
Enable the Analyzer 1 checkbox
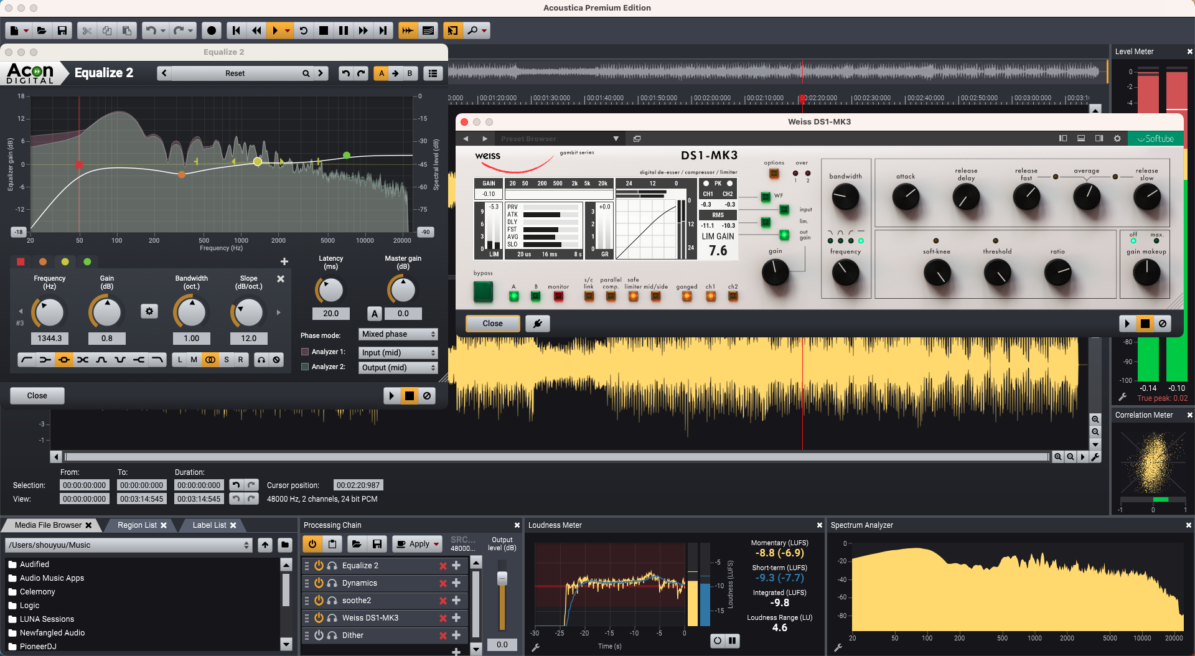(305, 352)
